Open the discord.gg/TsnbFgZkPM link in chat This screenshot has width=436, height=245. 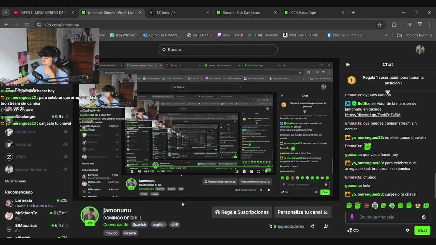(x=373, y=115)
